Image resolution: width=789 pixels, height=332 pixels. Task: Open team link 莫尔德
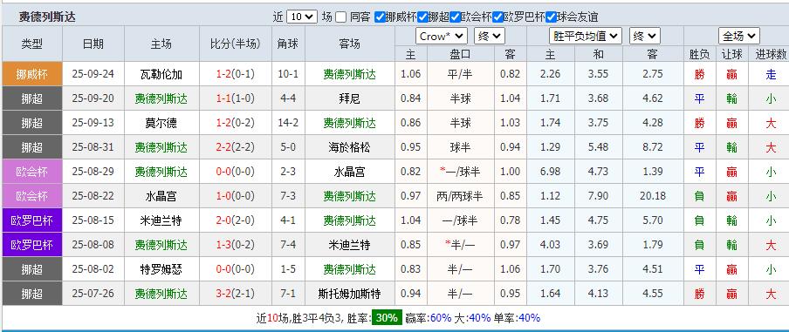click(x=161, y=123)
